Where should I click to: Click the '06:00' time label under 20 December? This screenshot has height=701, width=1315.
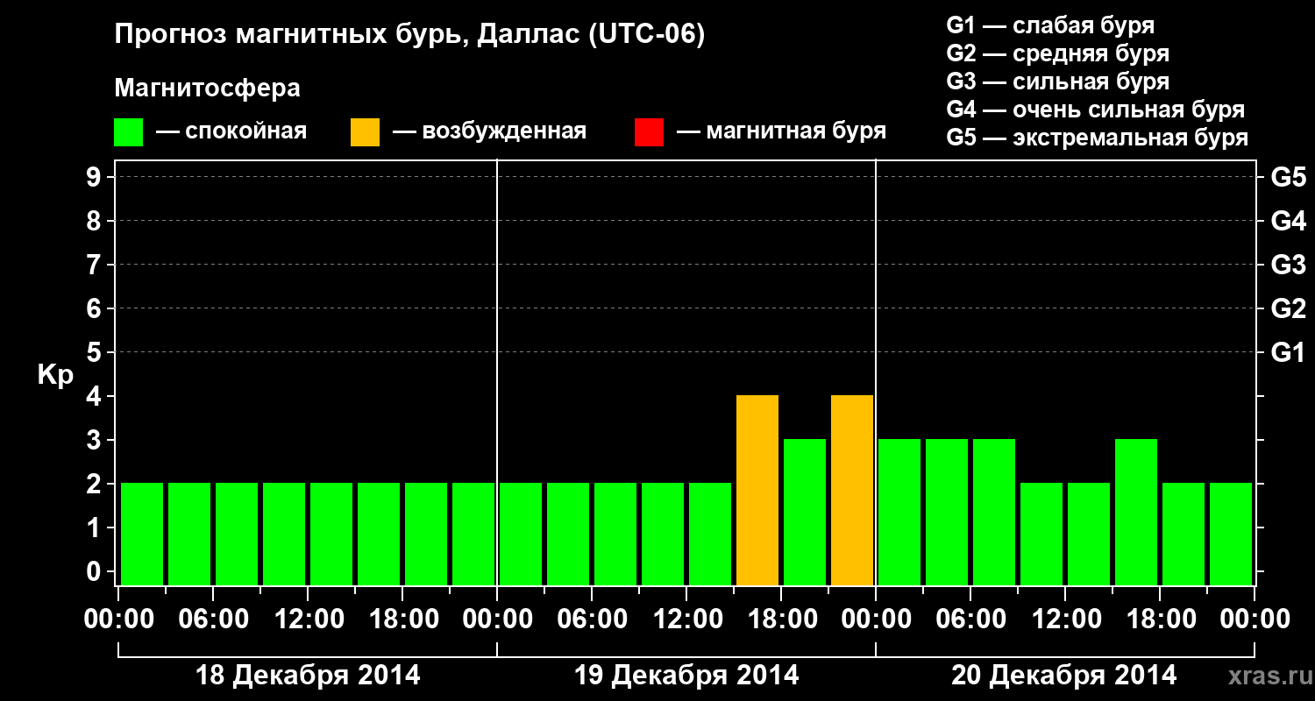(x=970, y=620)
